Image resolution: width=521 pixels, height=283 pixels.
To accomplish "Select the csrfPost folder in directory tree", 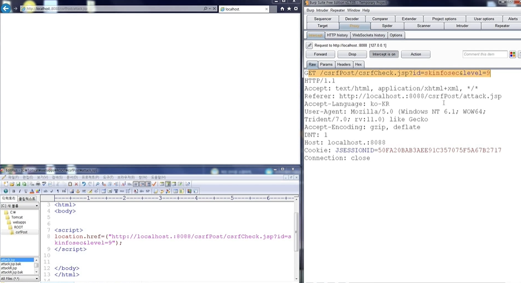I will 21,232.
